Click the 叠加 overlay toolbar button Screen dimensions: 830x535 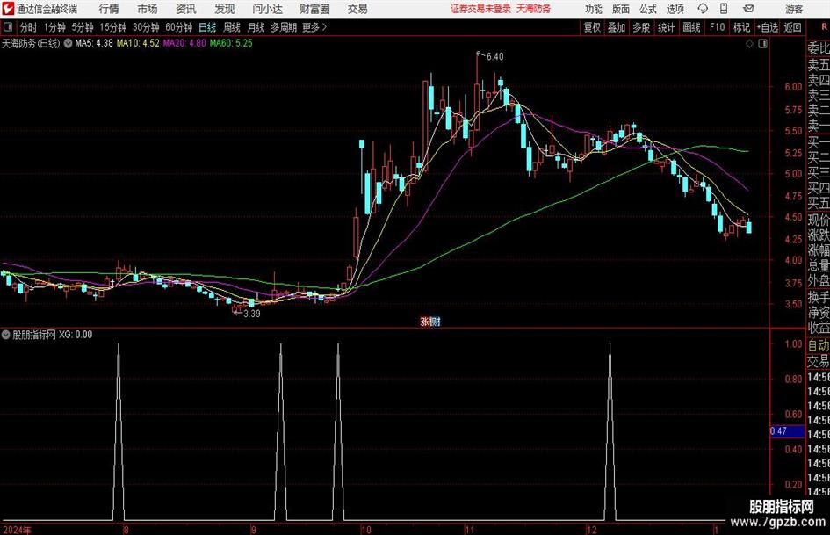(x=617, y=27)
